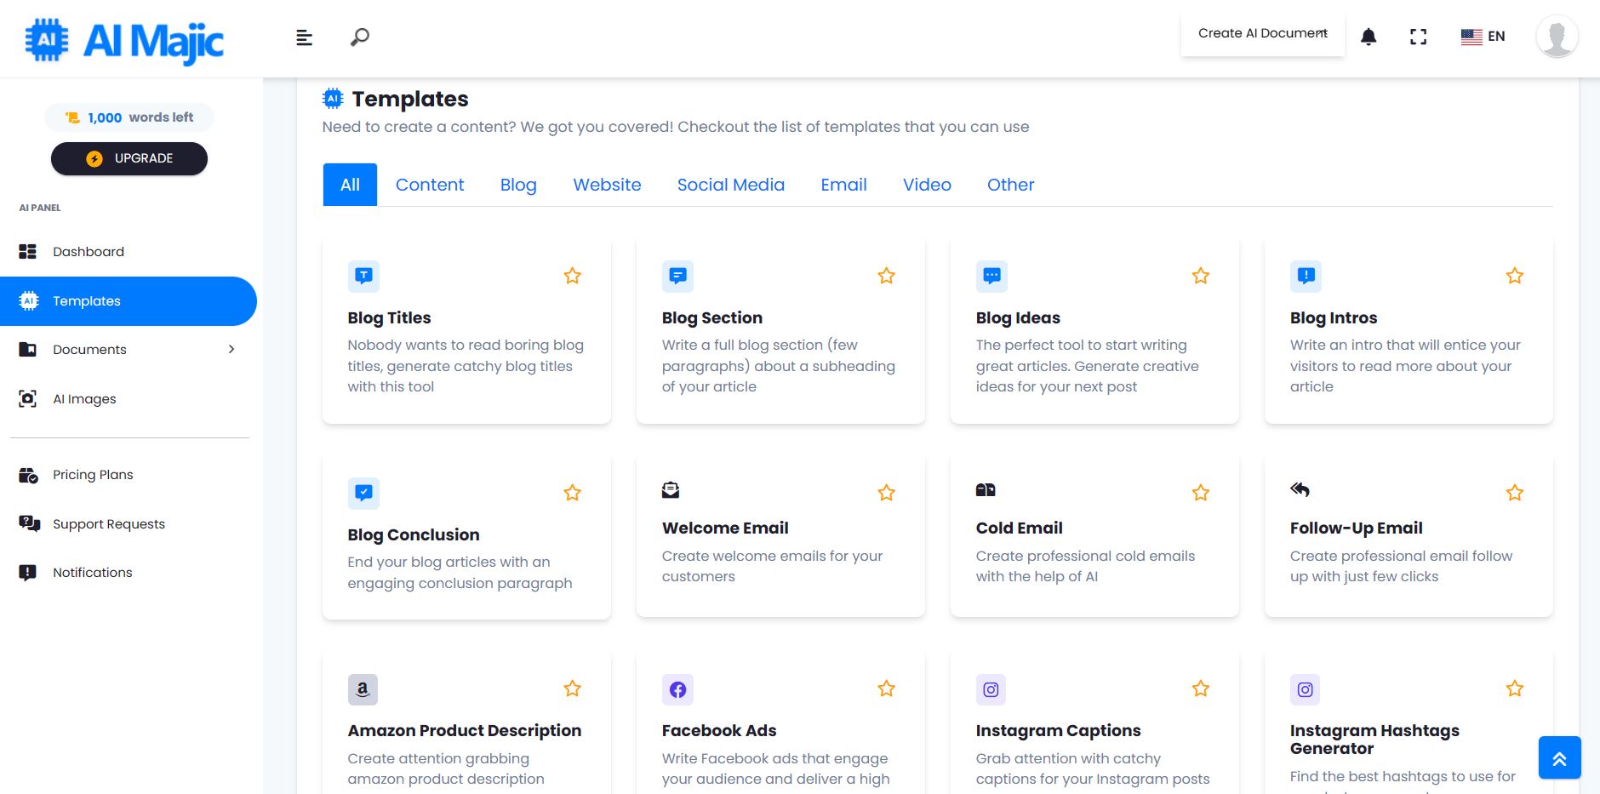This screenshot has width=1600, height=794.
Task: Toggle the sidebar collapse icon
Action: pyautogui.click(x=303, y=37)
